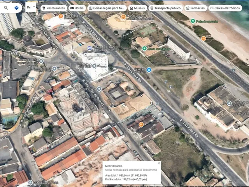Open the Sal e Brasa Salvador restaurant marker
The image size is (249, 187).
(61, 16)
